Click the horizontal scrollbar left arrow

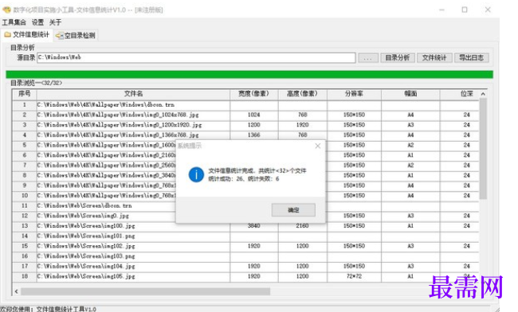click(17, 291)
